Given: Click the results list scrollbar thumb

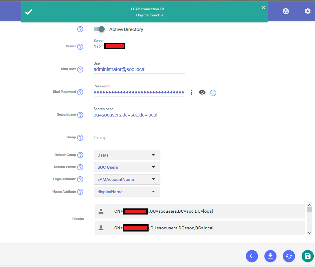Looking at the screenshot, I should click(x=309, y=210).
